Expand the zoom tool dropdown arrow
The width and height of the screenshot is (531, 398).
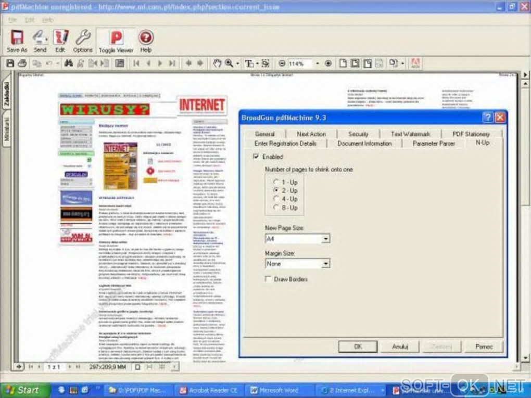click(x=237, y=63)
